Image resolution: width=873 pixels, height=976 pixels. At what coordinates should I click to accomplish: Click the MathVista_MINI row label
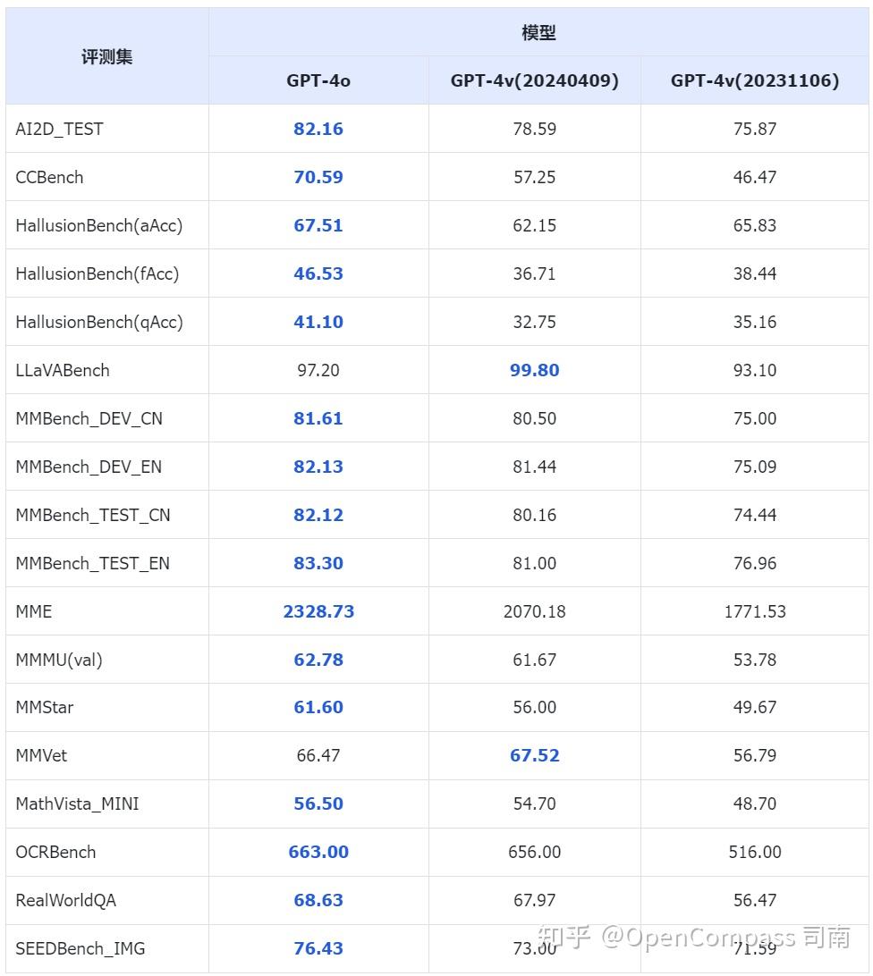[77, 804]
